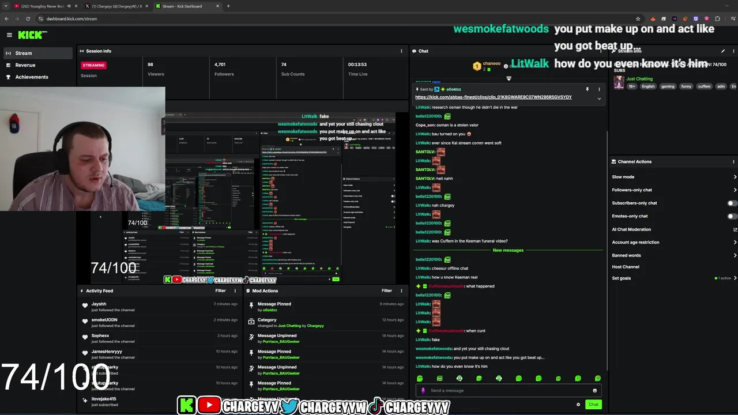Click the browser back arrow
This screenshot has width=738, height=415.
pyautogui.click(x=7, y=18)
